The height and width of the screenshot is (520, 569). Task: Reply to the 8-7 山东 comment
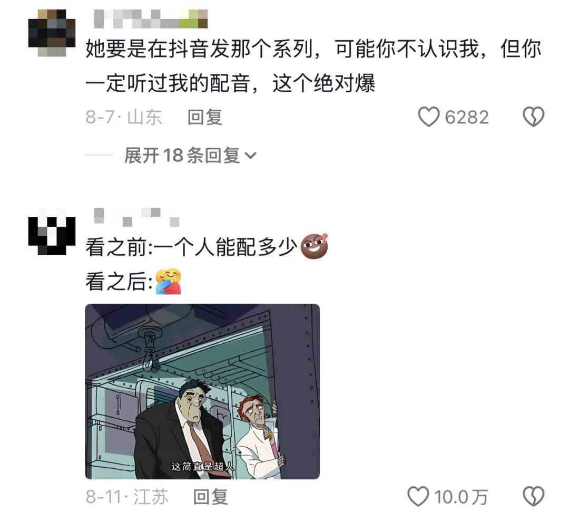click(204, 117)
